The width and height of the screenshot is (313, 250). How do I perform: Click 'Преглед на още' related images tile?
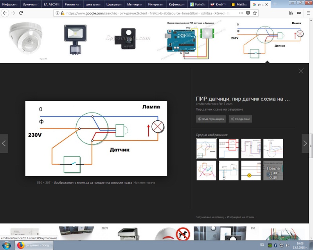(273, 170)
